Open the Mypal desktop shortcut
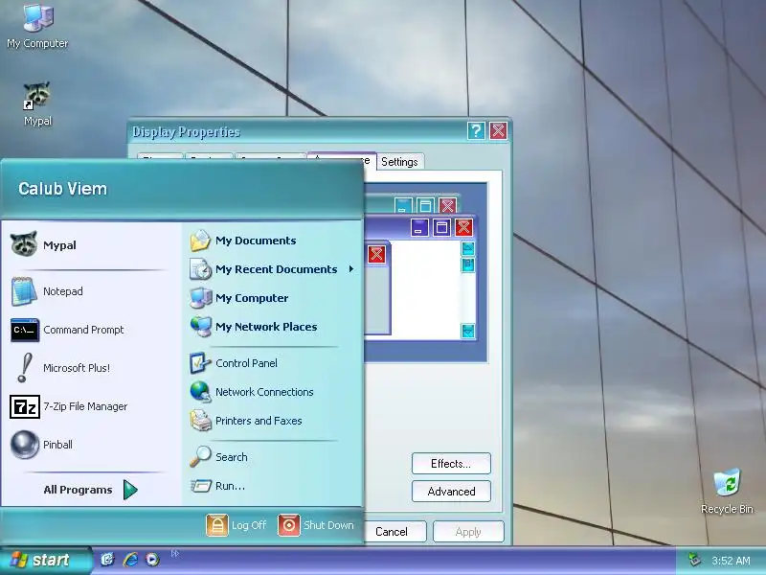Viewport: 766px width, 575px height. coord(37,103)
